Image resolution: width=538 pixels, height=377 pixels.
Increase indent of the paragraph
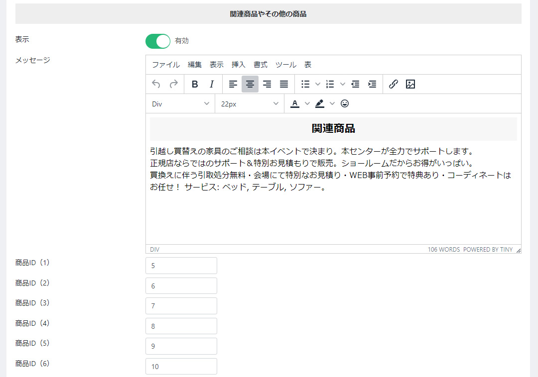372,84
